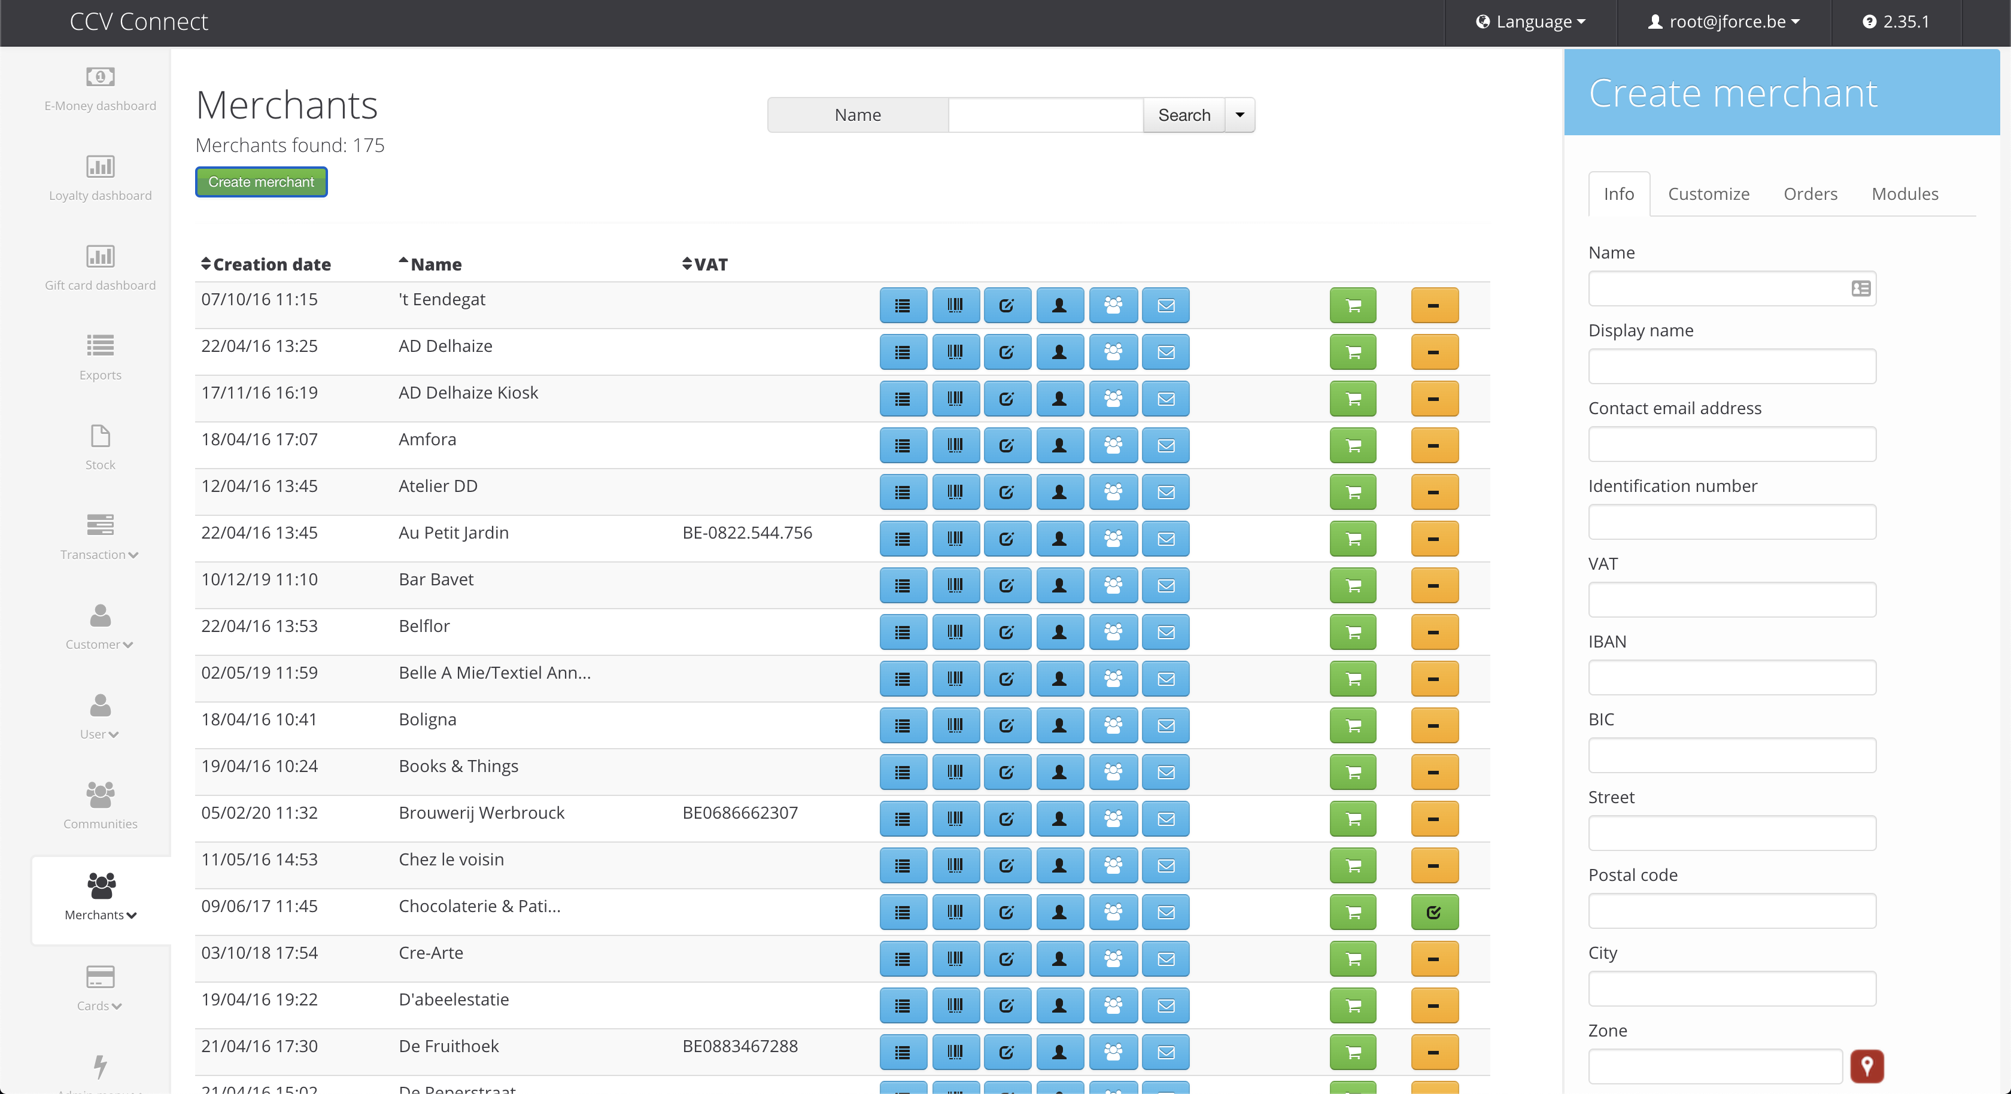Image resolution: width=2011 pixels, height=1094 pixels.
Task: Click barcode icon in 't Eendegat row
Action: point(955,305)
